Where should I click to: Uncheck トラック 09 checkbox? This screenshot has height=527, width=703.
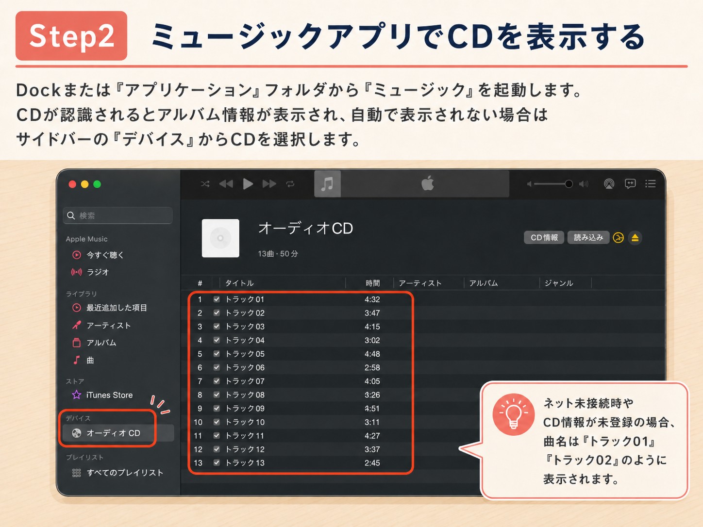217,408
